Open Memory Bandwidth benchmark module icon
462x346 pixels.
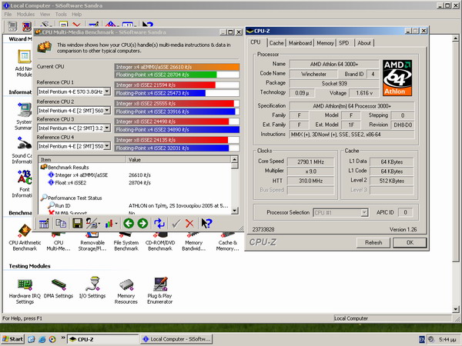pos(193,242)
